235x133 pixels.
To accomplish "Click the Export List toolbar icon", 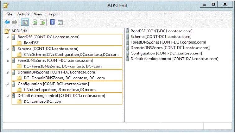I will (42, 22).
